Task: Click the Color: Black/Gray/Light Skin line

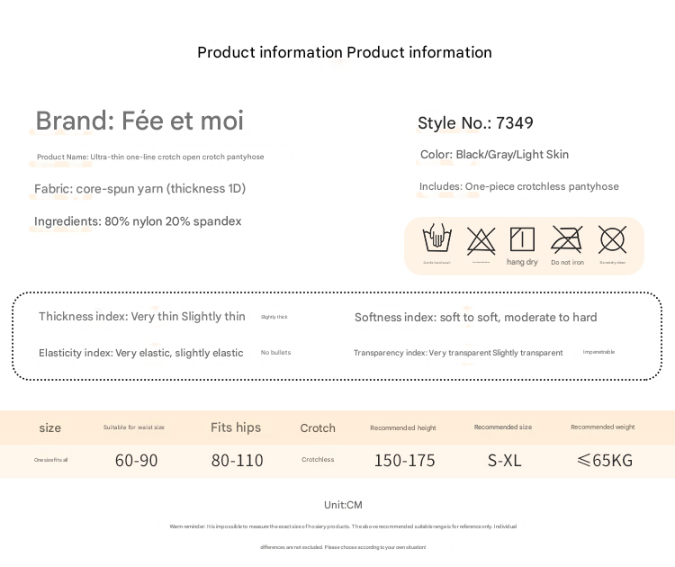Action: pyautogui.click(x=494, y=155)
